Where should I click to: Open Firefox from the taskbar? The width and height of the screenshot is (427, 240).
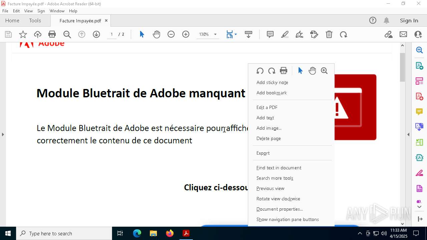tap(170, 233)
